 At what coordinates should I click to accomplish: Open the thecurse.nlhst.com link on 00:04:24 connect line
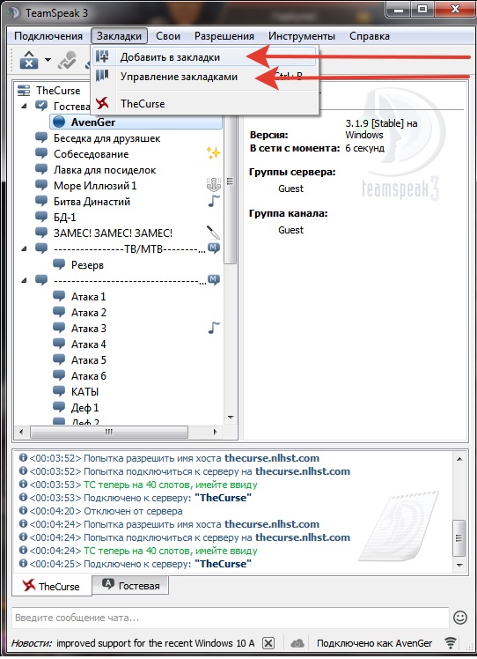click(303, 537)
